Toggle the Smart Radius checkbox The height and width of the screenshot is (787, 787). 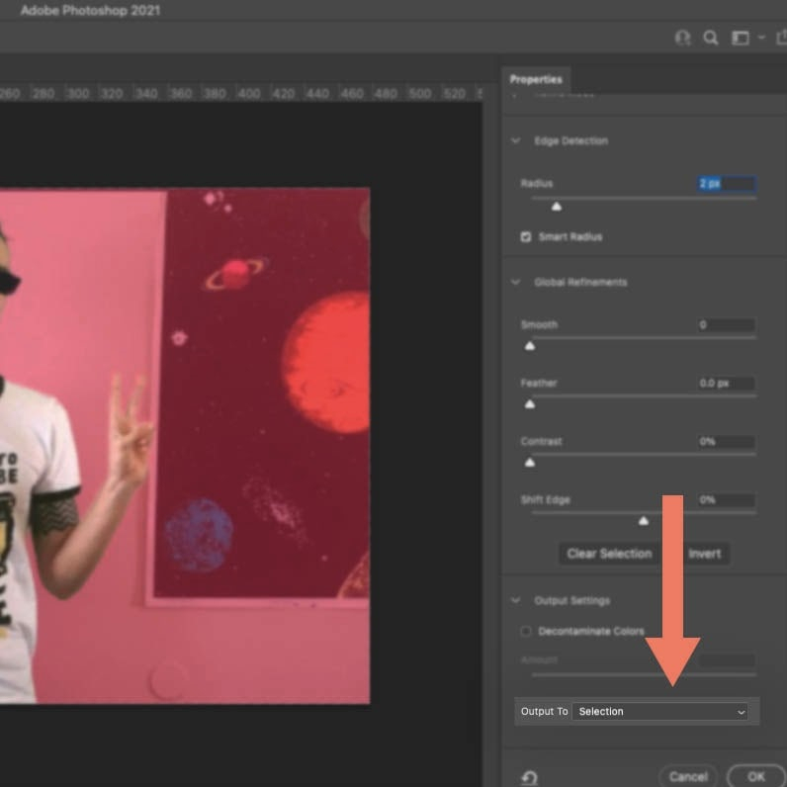coord(526,237)
